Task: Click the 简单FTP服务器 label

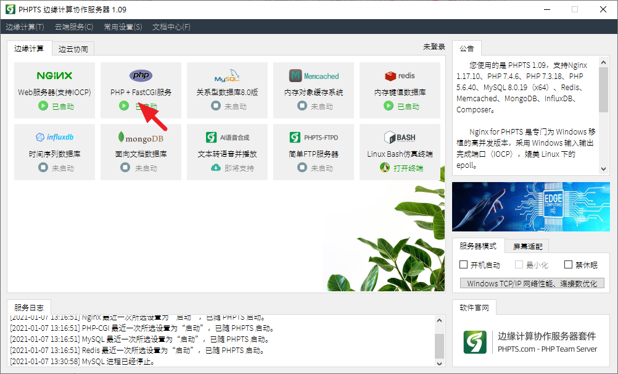Action: [x=314, y=154]
